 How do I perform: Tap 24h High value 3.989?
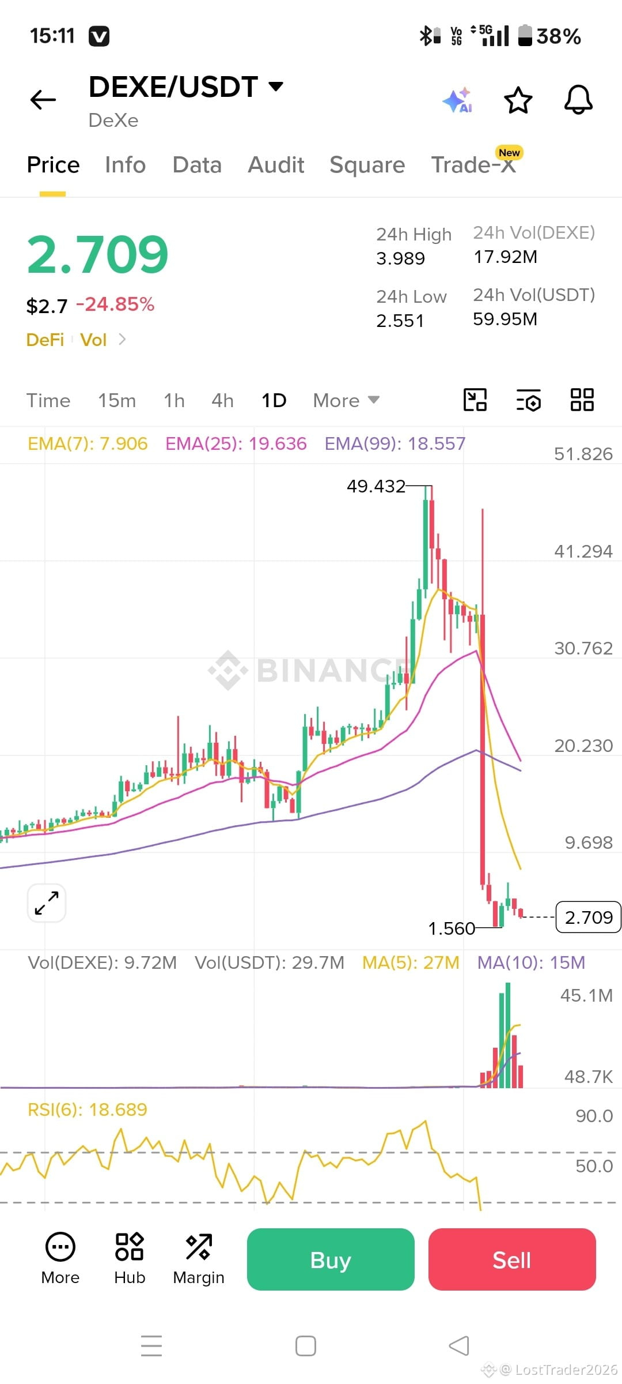(x=400, y=258)
